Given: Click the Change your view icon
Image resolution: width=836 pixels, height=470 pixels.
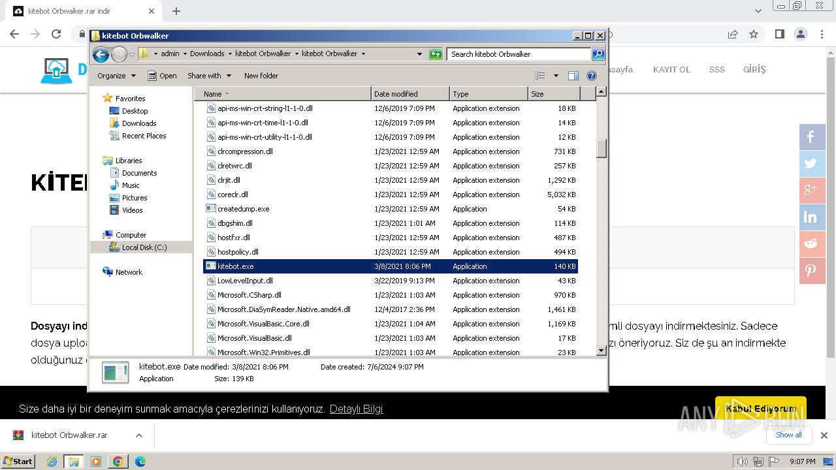Looking at the screenshot, I should 539,76.
